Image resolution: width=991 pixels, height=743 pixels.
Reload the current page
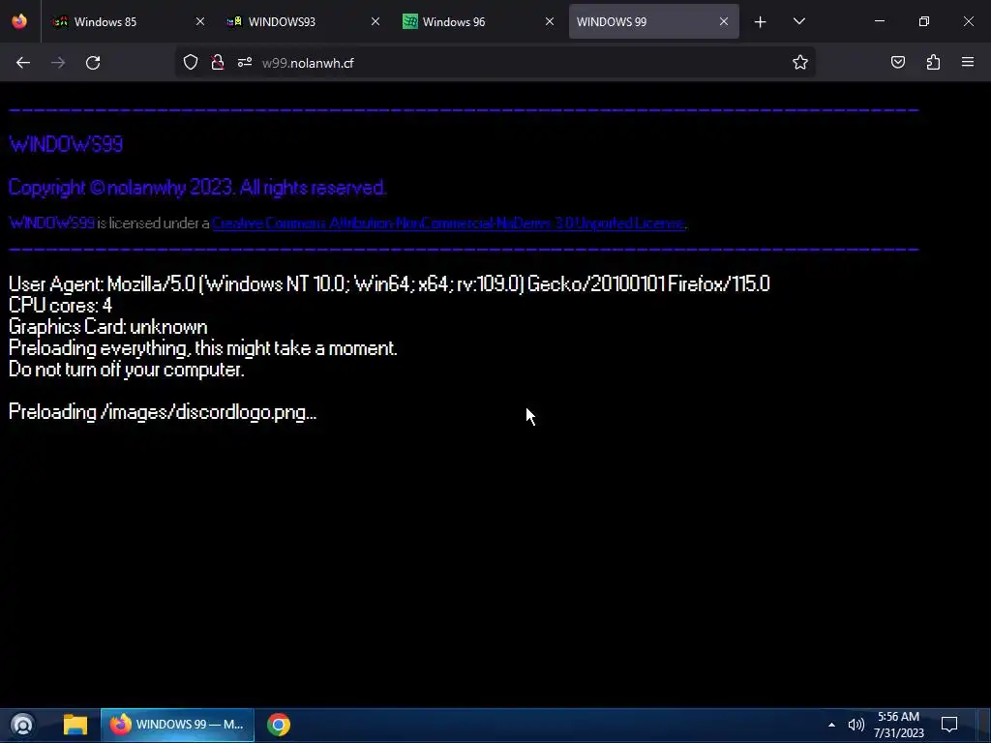click(x=93, y=63)
